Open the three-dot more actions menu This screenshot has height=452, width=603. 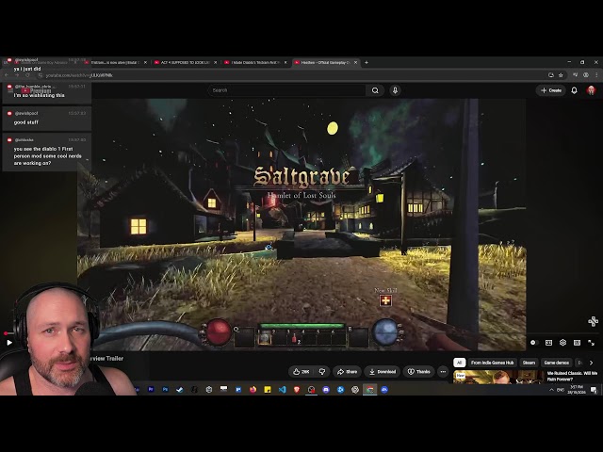(443, 372)
